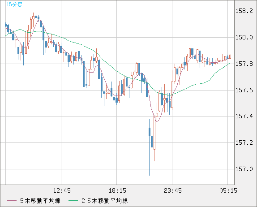The image size is (257, 207).
Task: Click the 157.0 price axis label
Action: (244, 169)
